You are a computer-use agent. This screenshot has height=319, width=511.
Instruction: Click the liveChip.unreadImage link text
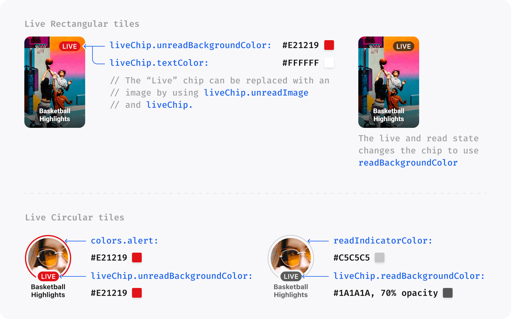256,93
